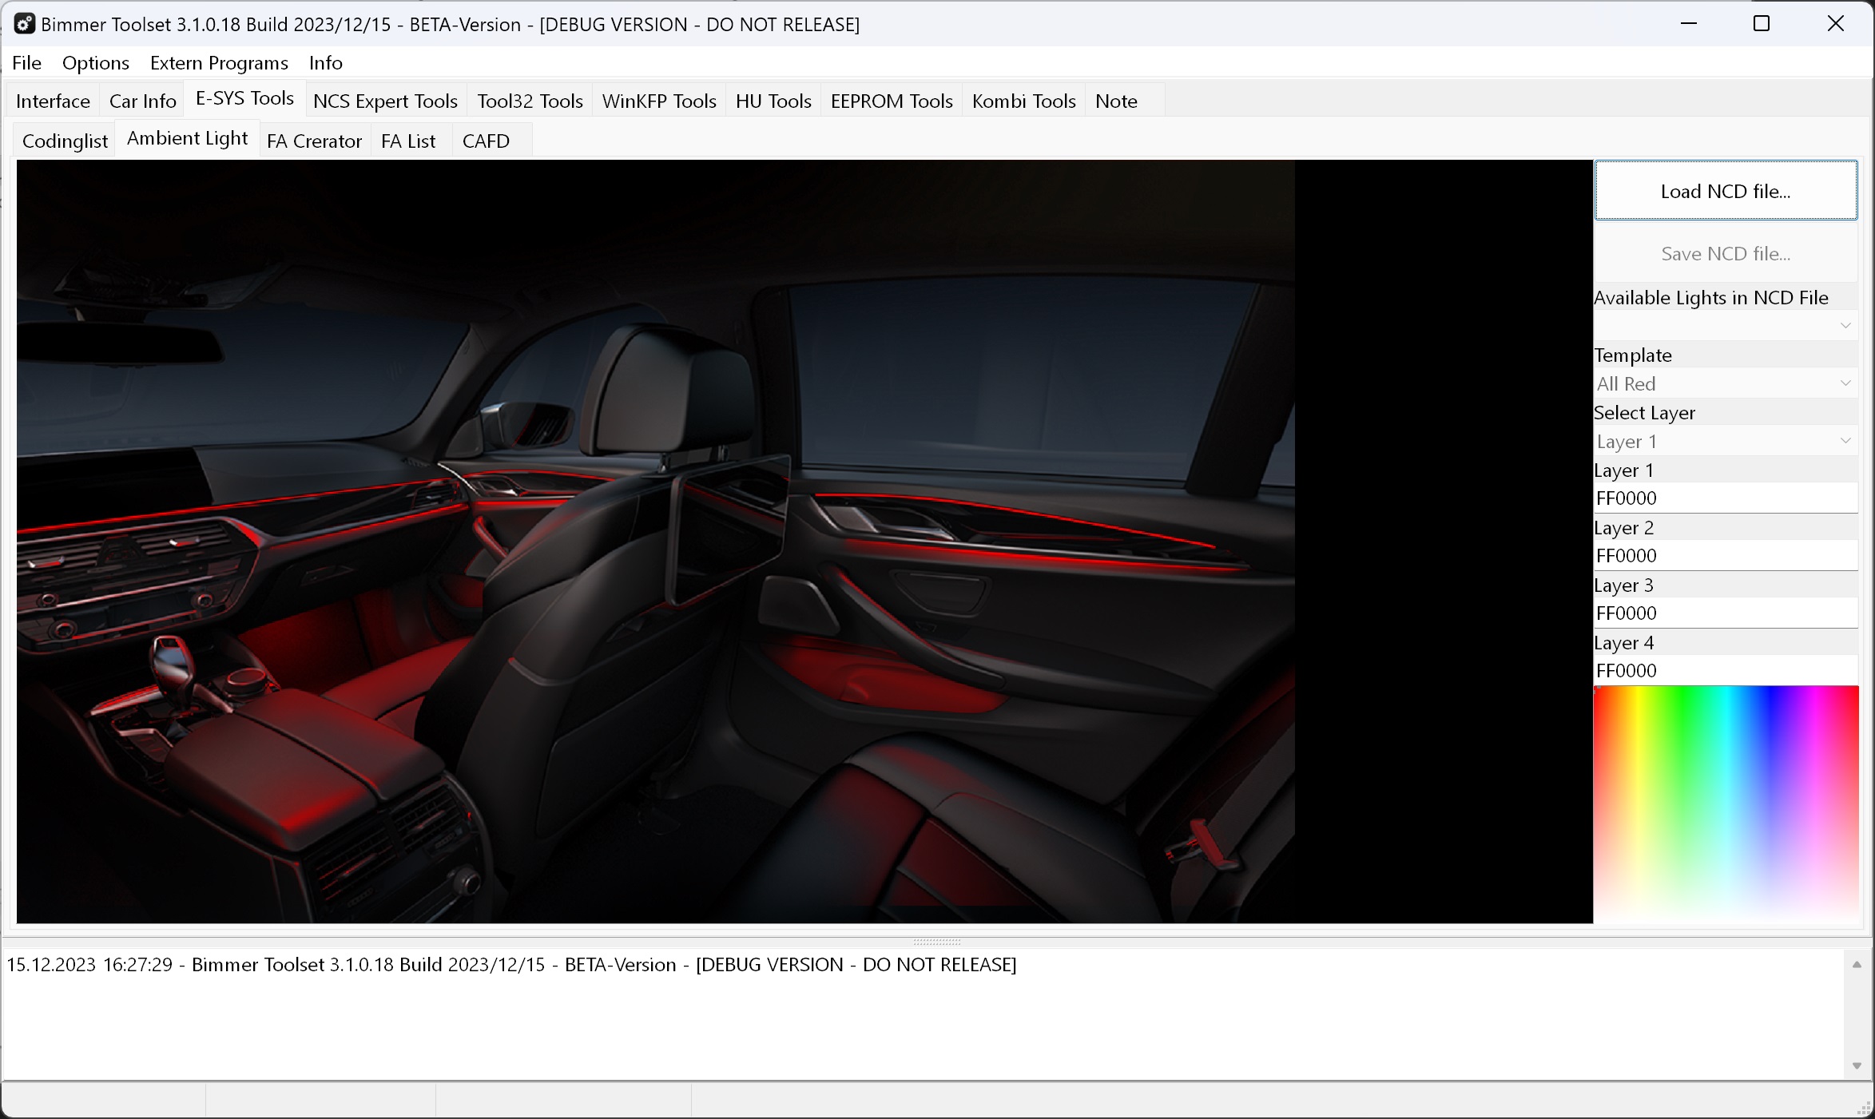Click the Load NCD file... button
This screenshot has height=1119, width=1875.
point(1726,191)
